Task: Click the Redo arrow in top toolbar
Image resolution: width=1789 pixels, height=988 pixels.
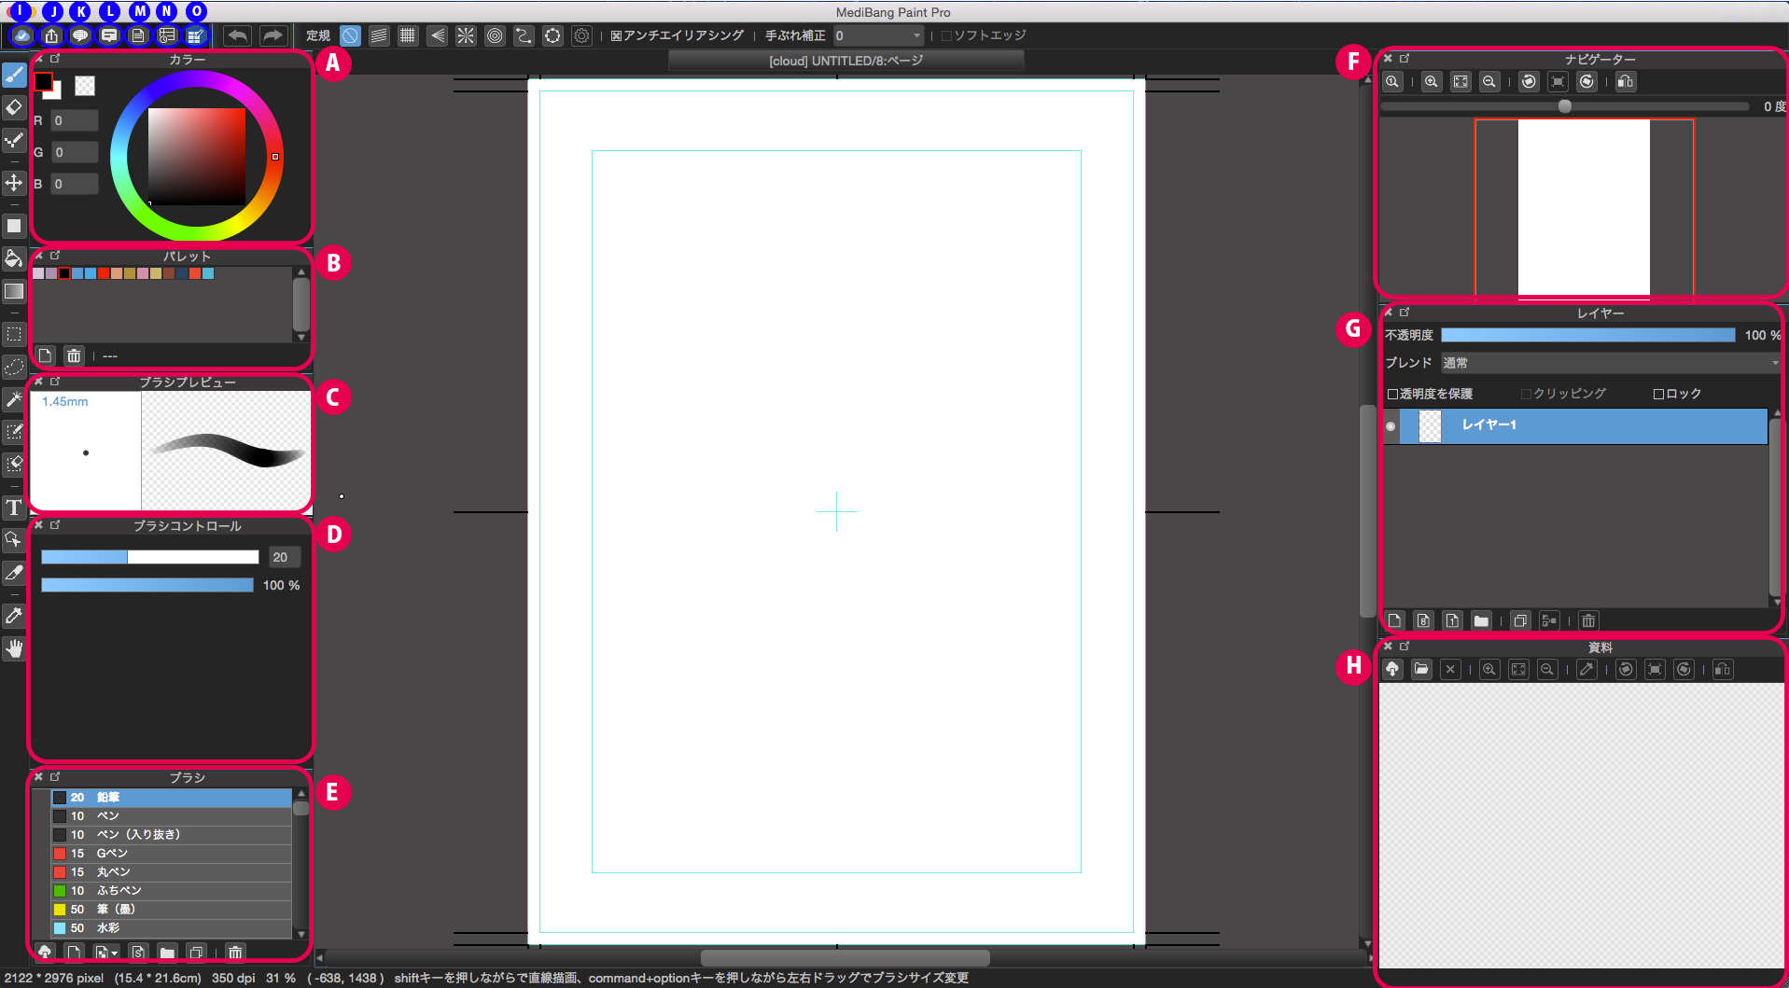Action: click(273, 35)
